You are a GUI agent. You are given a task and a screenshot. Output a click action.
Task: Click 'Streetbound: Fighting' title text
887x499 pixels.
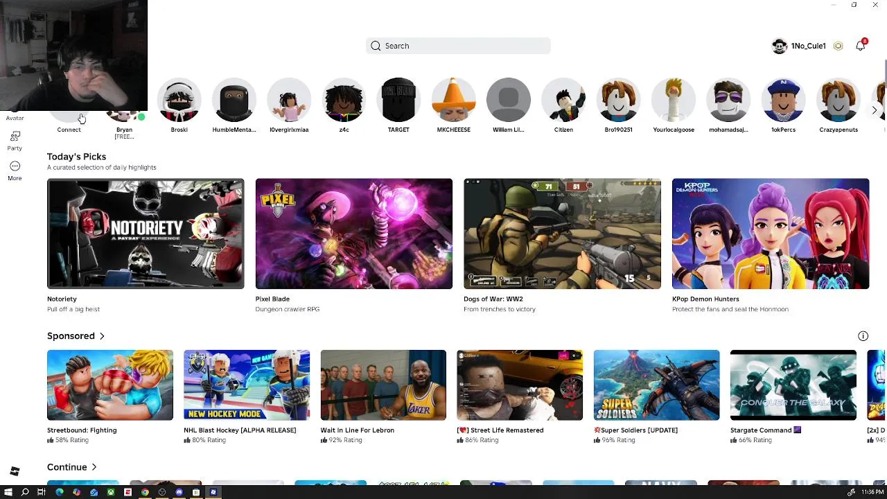(x=82, y=430)
